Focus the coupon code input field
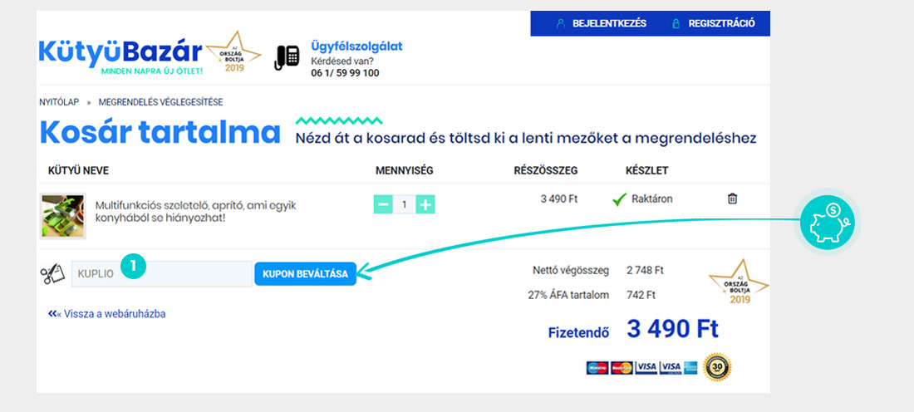 click(162, 274)
